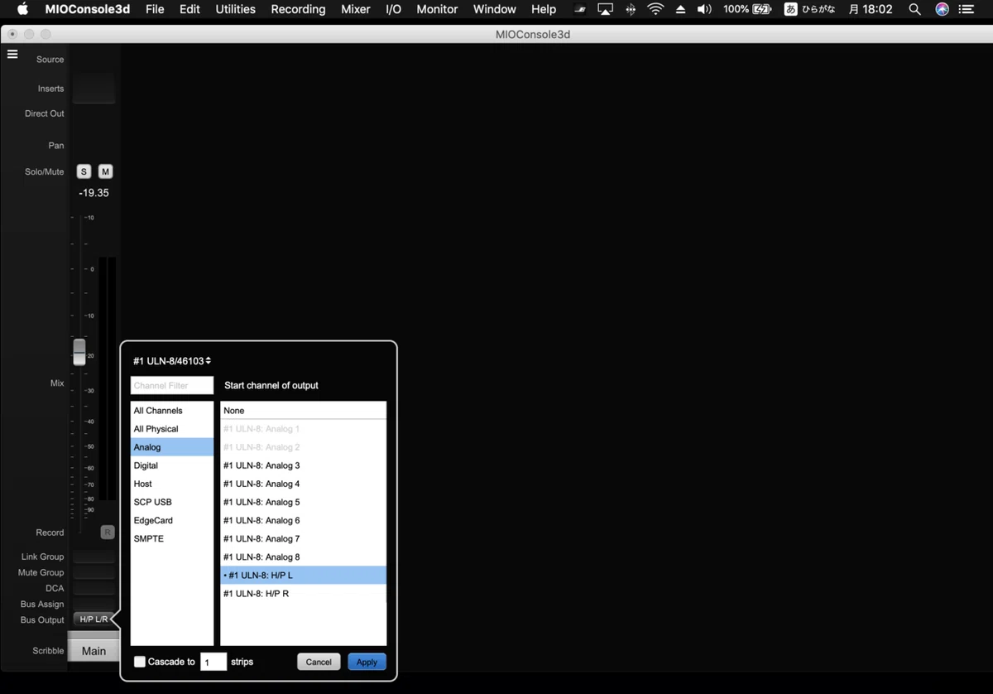
Task: Select the Digital category
Action: pyautogui.click(x=172, y=465)
